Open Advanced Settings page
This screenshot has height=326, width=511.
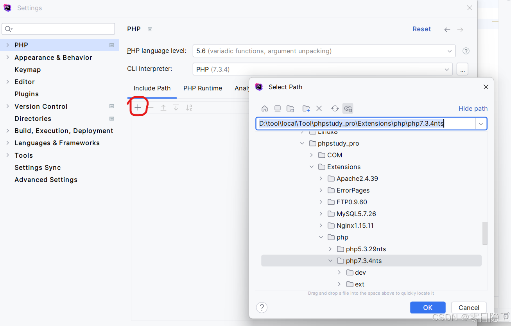[x=46, y=180]
